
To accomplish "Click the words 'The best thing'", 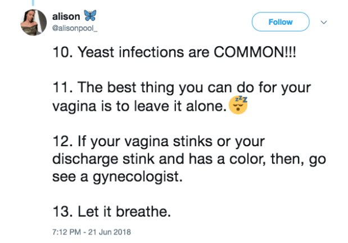I will pos(113,89).
